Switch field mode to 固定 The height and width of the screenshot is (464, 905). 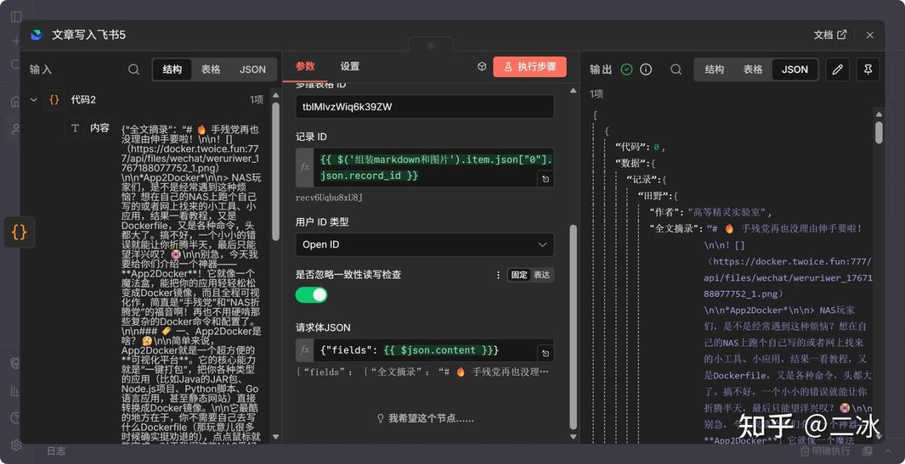click(x=520, y=274)
